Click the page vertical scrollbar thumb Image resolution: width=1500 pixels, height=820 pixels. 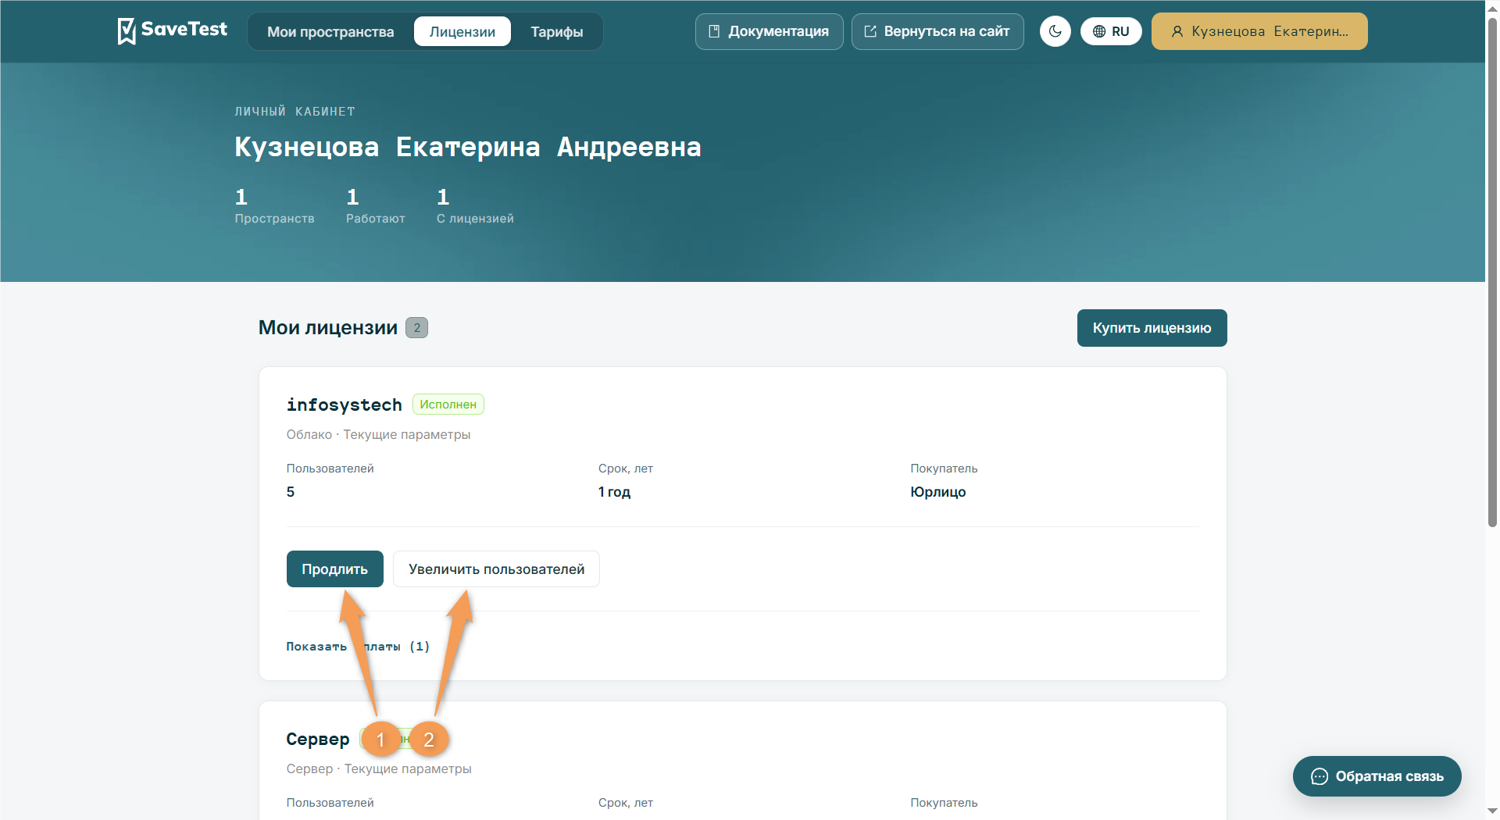pos(1492,273)
